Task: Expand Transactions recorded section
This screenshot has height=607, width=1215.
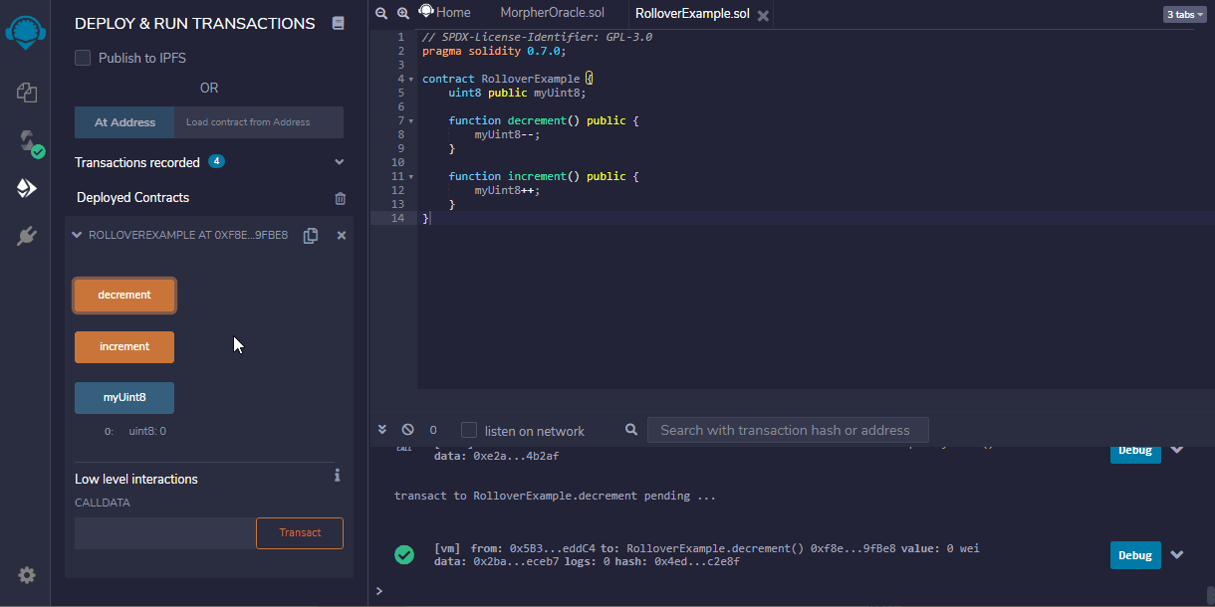Action: [340, 162]
